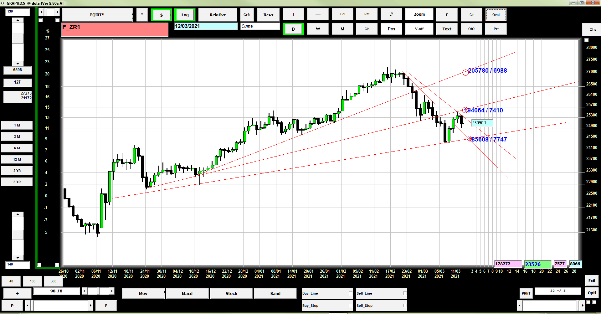This screenshot has width=601, height=314.
Task: Click the Prt print button
Action: click(496, 29)
